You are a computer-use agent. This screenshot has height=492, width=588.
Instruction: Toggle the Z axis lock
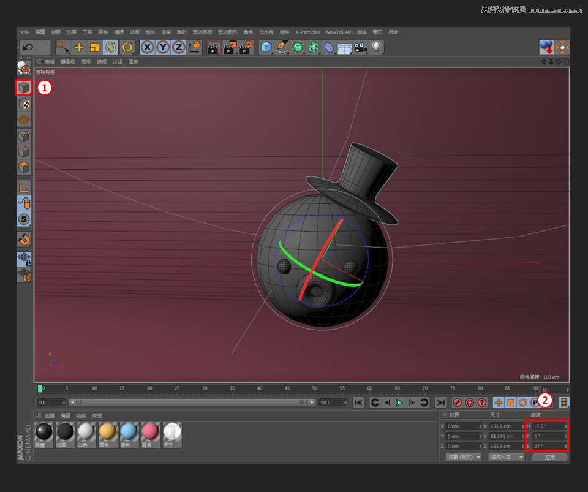pyautogui.click(x=179, y=47)
